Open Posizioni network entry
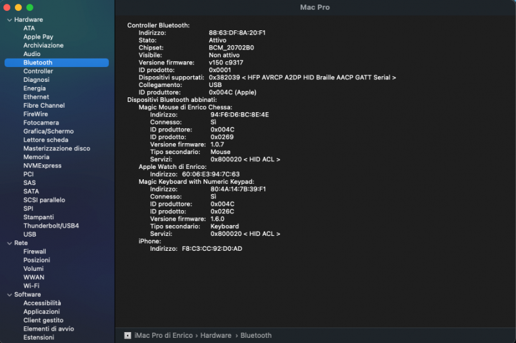516x343 pixels. point(37,260)
